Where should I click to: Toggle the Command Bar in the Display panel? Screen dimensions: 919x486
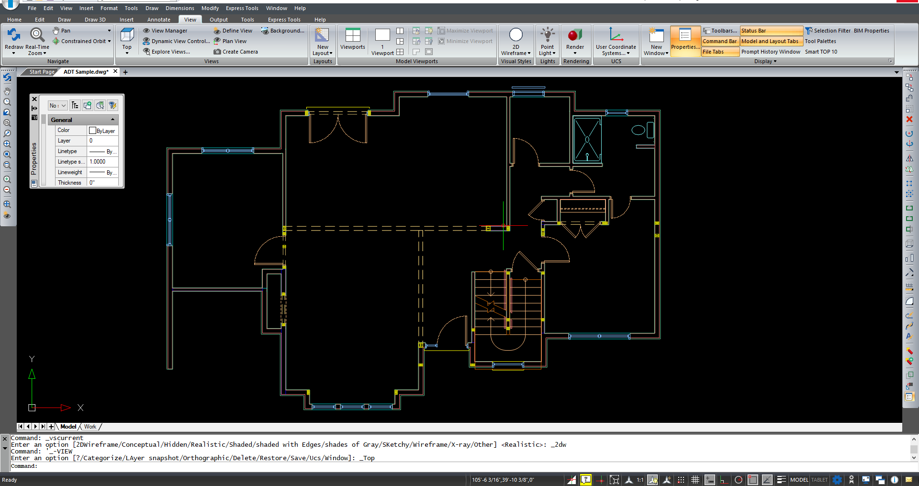pos(719,41)
